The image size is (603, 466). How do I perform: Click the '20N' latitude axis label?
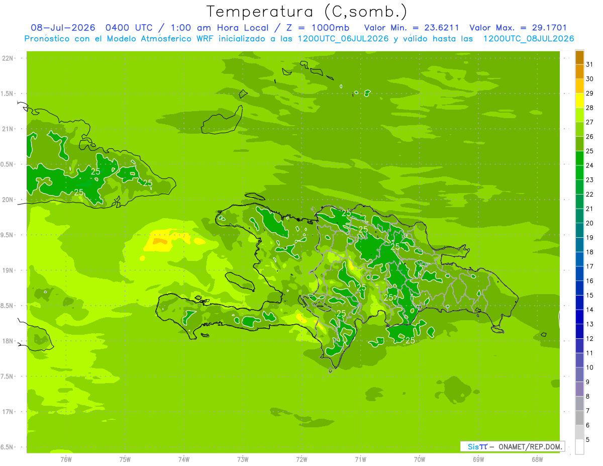coord(8,200)
